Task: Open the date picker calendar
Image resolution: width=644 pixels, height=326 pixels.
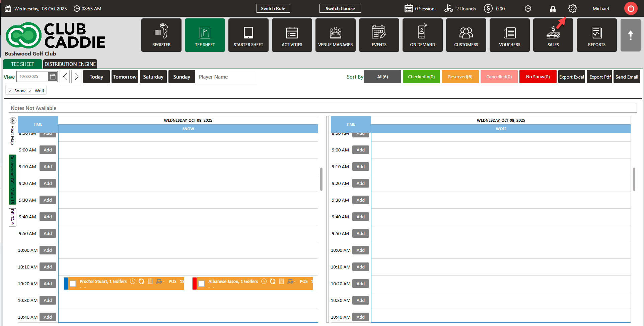Action: (x=53, y=77)
